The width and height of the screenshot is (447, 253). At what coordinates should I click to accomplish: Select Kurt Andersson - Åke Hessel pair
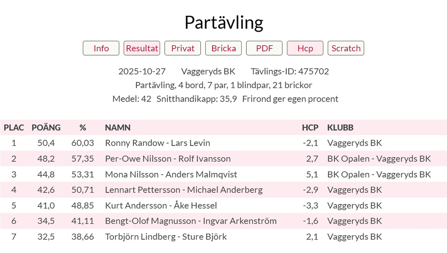161,205
